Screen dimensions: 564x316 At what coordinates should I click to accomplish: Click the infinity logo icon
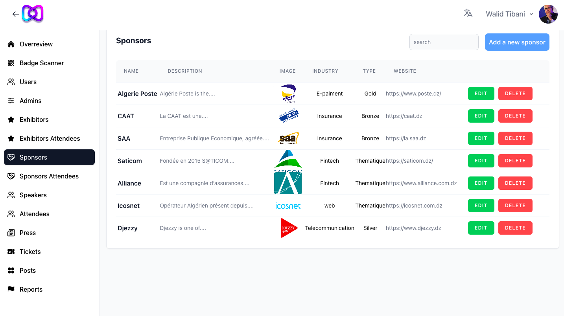point(33,14)
